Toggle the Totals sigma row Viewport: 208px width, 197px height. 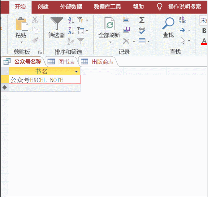[x=142, y=20]
